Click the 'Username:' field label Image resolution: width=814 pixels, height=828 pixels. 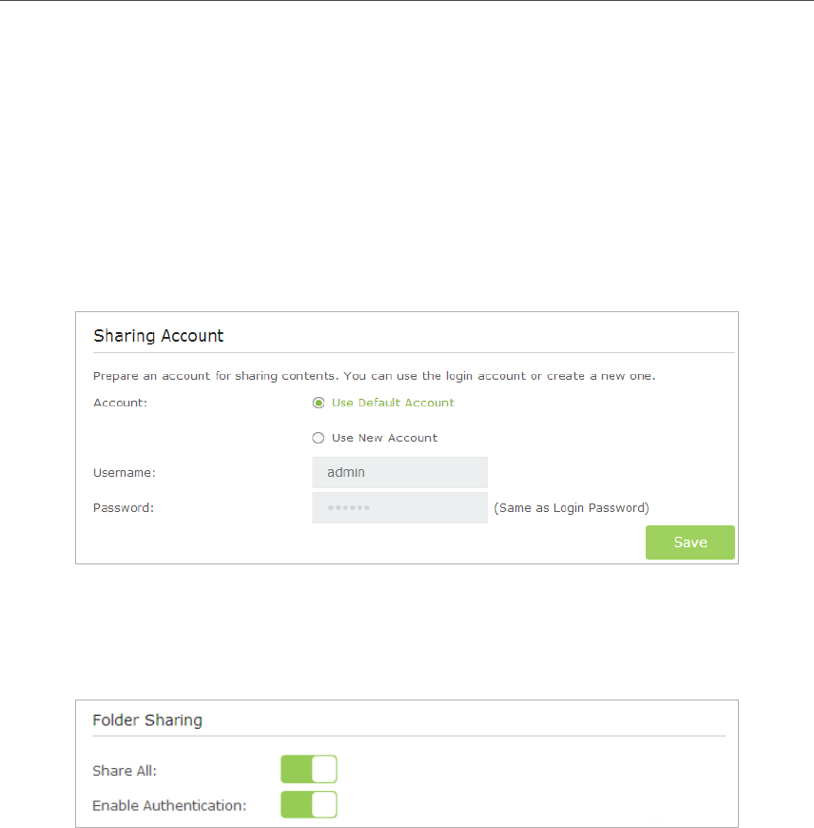pyautogui.click(x=125, y=472)
